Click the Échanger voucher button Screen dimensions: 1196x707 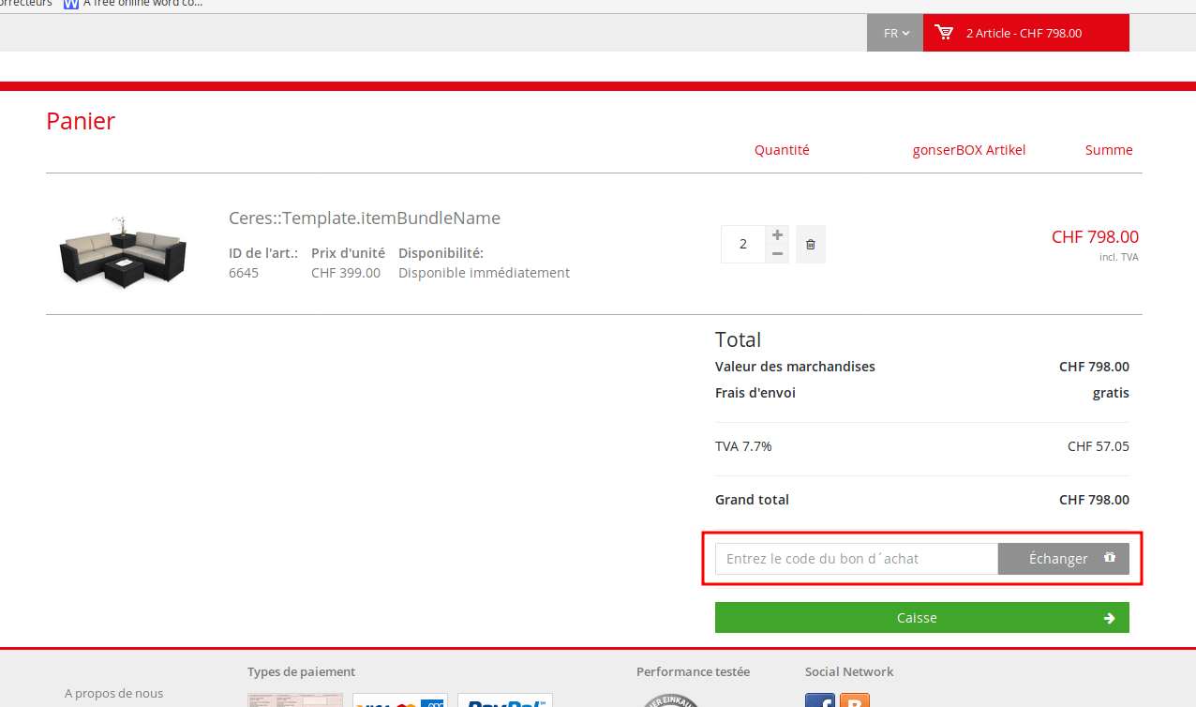[1057, 558]
